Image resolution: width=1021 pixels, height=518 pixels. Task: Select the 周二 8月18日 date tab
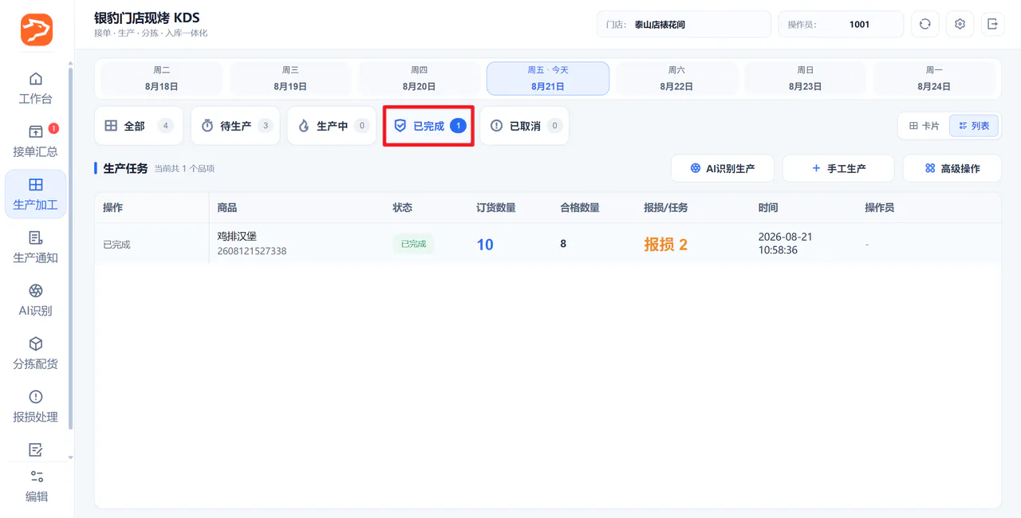click(162, 78)
